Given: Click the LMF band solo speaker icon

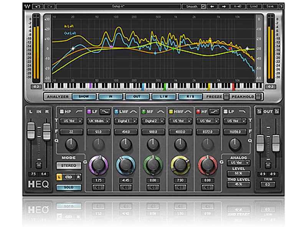Looking at the screenshot, I should 126,187.
